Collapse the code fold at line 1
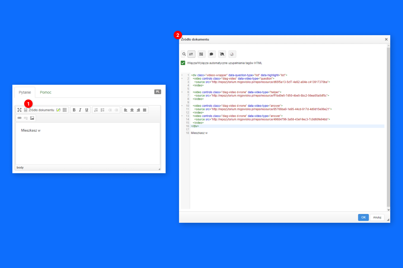The width and height of the screenshot is (403, 268). click(x=182, y=75)
